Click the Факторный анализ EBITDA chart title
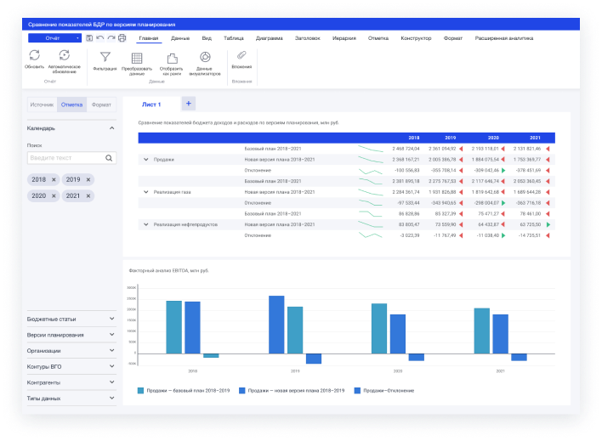Image resolution: width=602 pixels, height=441 pixels. pyautogui.click(x=168, y=270)
